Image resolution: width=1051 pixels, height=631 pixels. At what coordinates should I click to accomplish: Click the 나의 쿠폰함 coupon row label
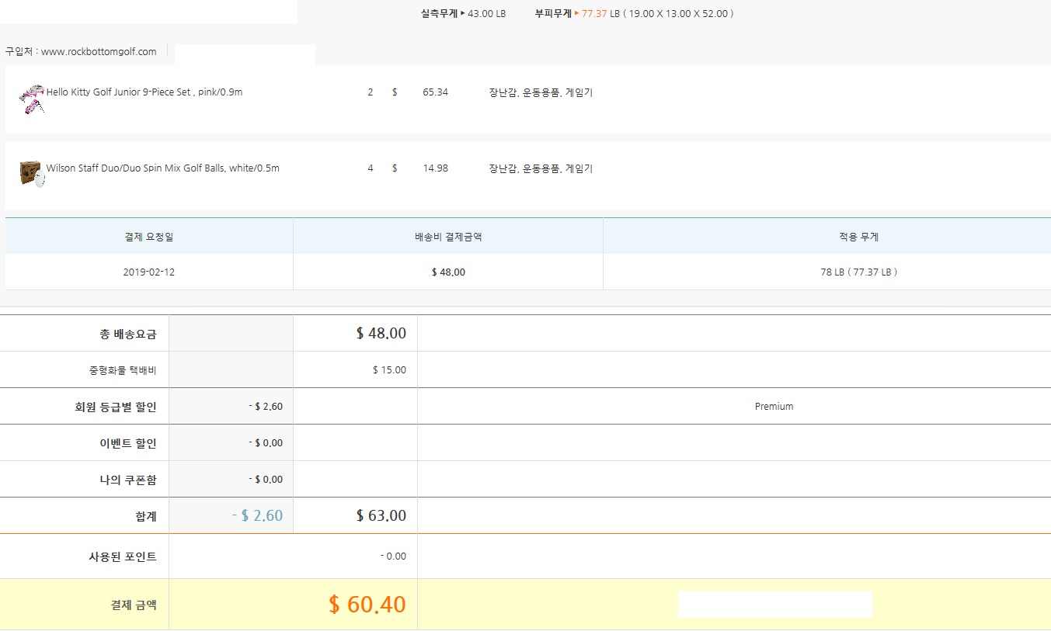(x=123, y=480)
